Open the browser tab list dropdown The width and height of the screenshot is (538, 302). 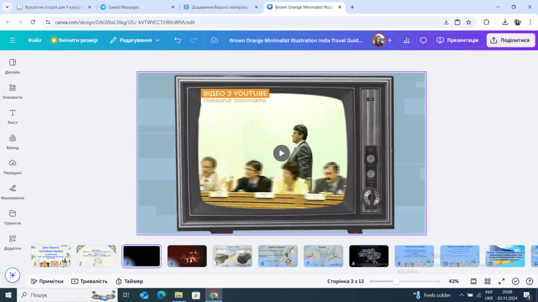[7, 7]
